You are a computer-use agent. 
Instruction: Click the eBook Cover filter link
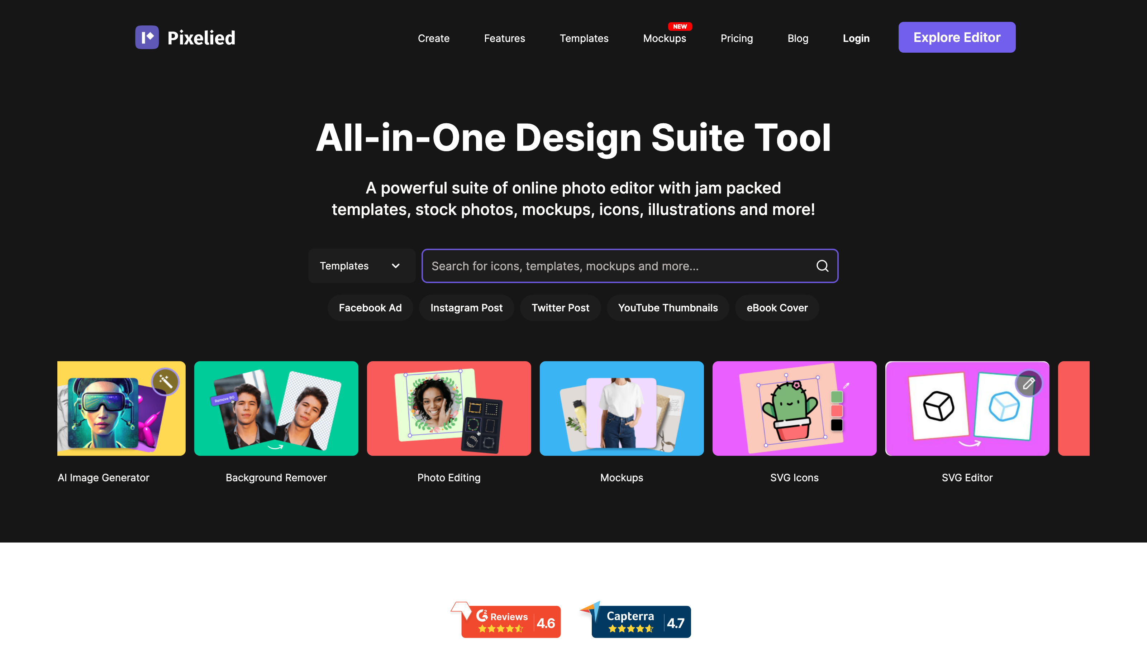click(x=777, y=307)
